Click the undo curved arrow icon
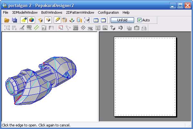 (120, 28)
